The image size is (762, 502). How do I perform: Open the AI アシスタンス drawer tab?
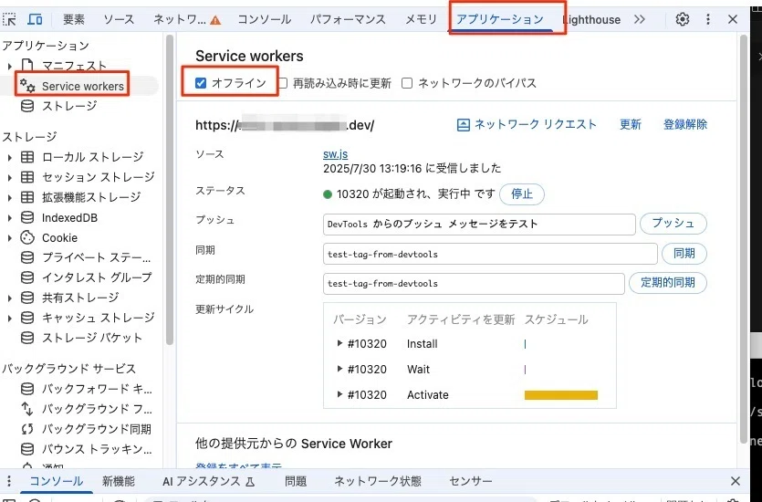(208, 481)
